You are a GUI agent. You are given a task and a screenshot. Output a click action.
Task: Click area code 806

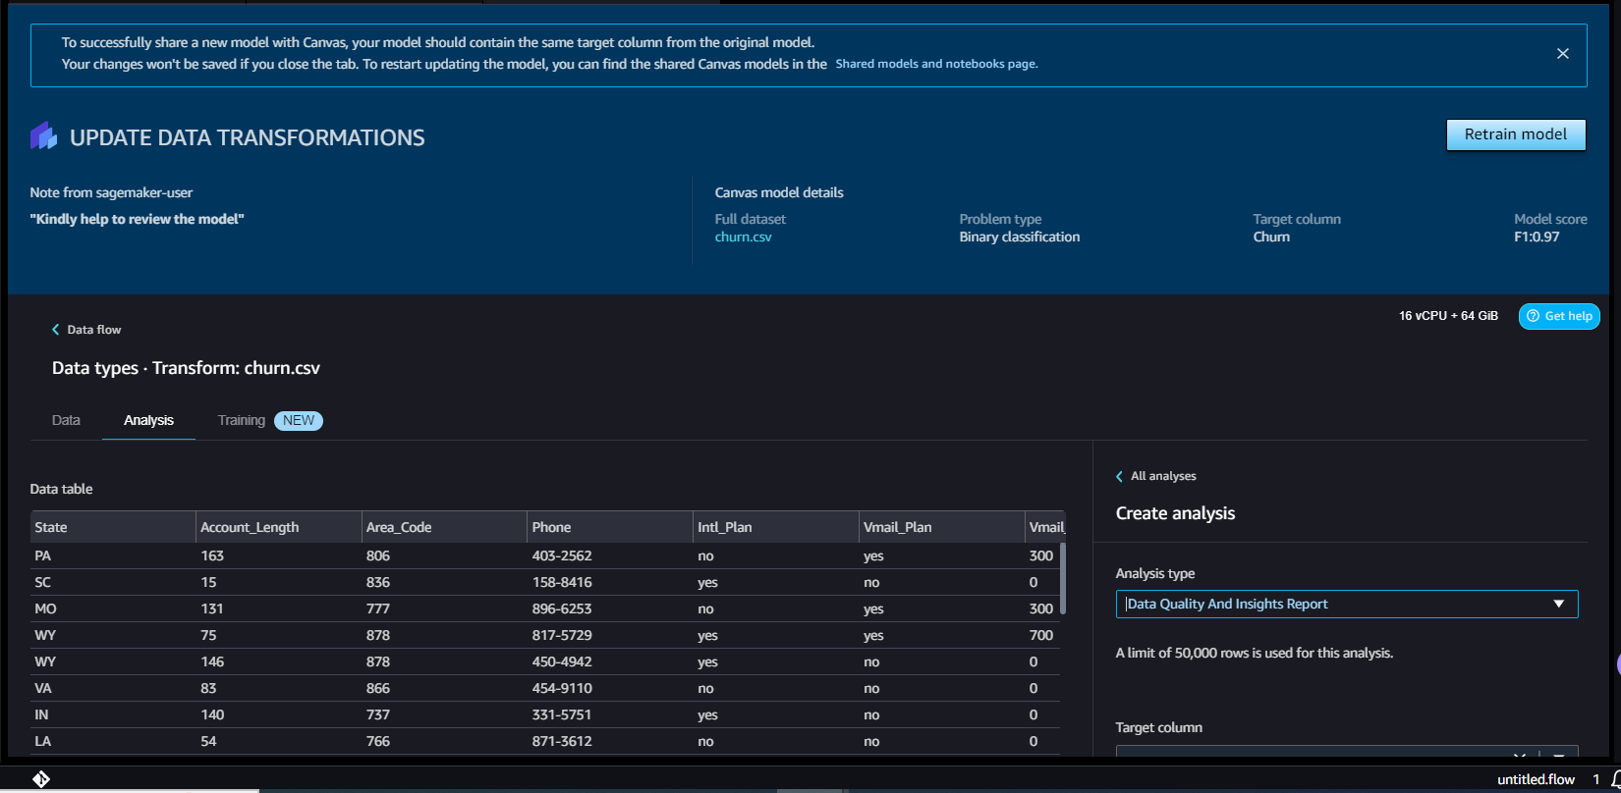point(378,555)
